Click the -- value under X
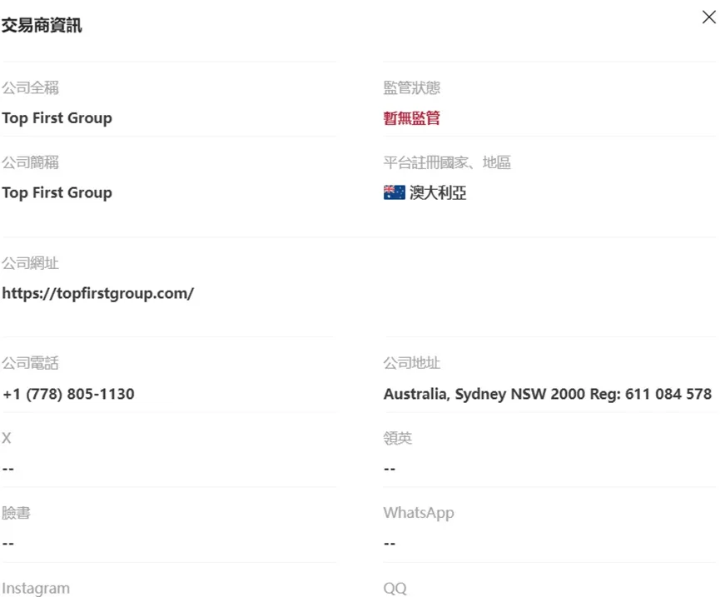Screen dimensions: 720x597 [x=8, y=469]
